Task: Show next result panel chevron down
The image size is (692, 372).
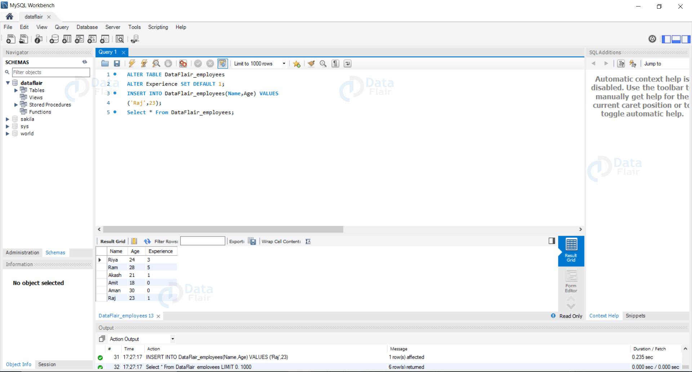Action: (x=571, y=306)
